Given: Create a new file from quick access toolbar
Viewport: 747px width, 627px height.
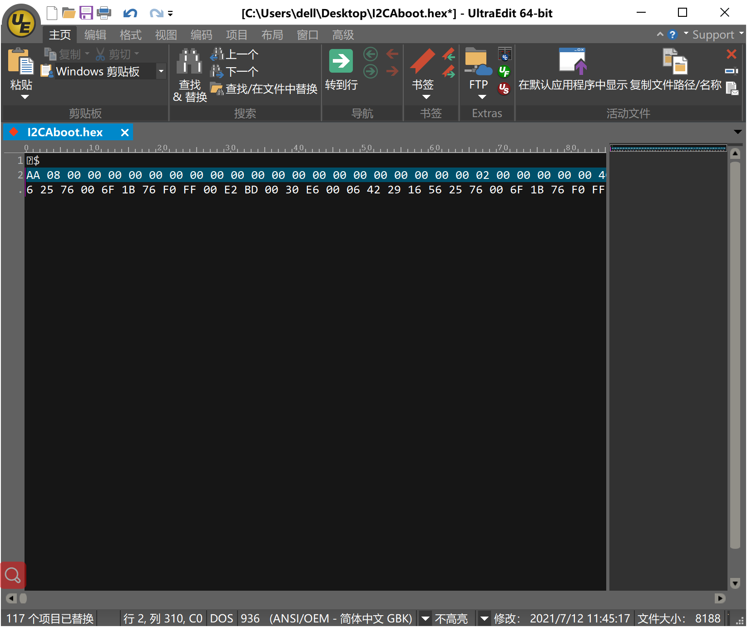Looking at the screenshot, I should pos(52,13).
